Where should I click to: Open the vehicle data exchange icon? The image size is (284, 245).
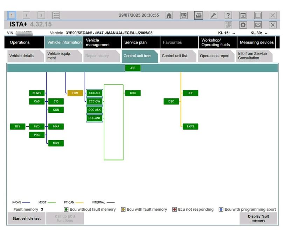coord(184,15)
